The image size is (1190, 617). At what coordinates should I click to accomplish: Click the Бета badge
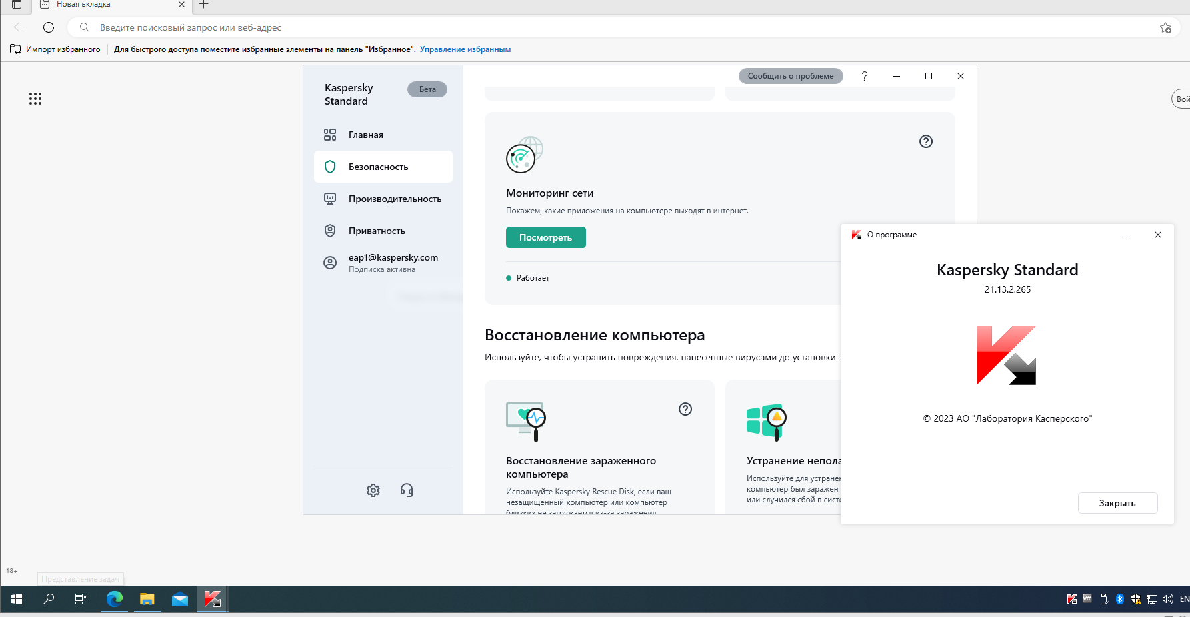427,89
